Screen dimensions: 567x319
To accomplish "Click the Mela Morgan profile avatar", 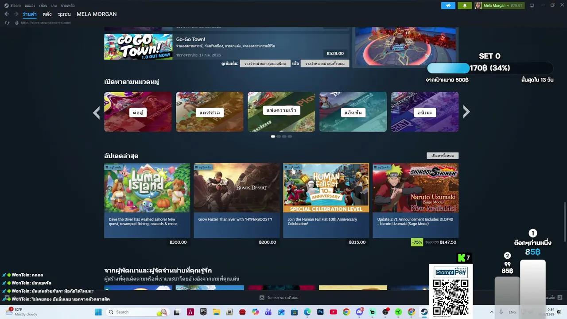I will (478, 5).
